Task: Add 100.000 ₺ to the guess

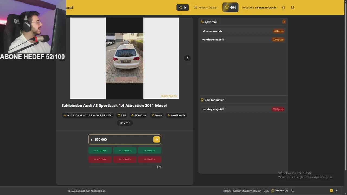Action: (x=100, y=151)
